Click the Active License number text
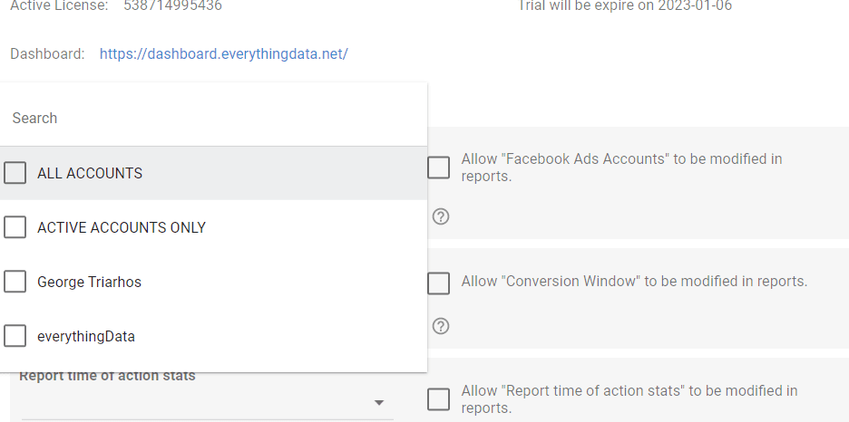This screenshot has width=849, height=422. (172, 6)
